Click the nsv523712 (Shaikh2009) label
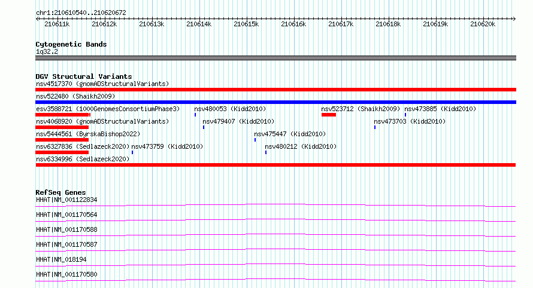Screen dimensions: 533x288 (x=361, y=109)
